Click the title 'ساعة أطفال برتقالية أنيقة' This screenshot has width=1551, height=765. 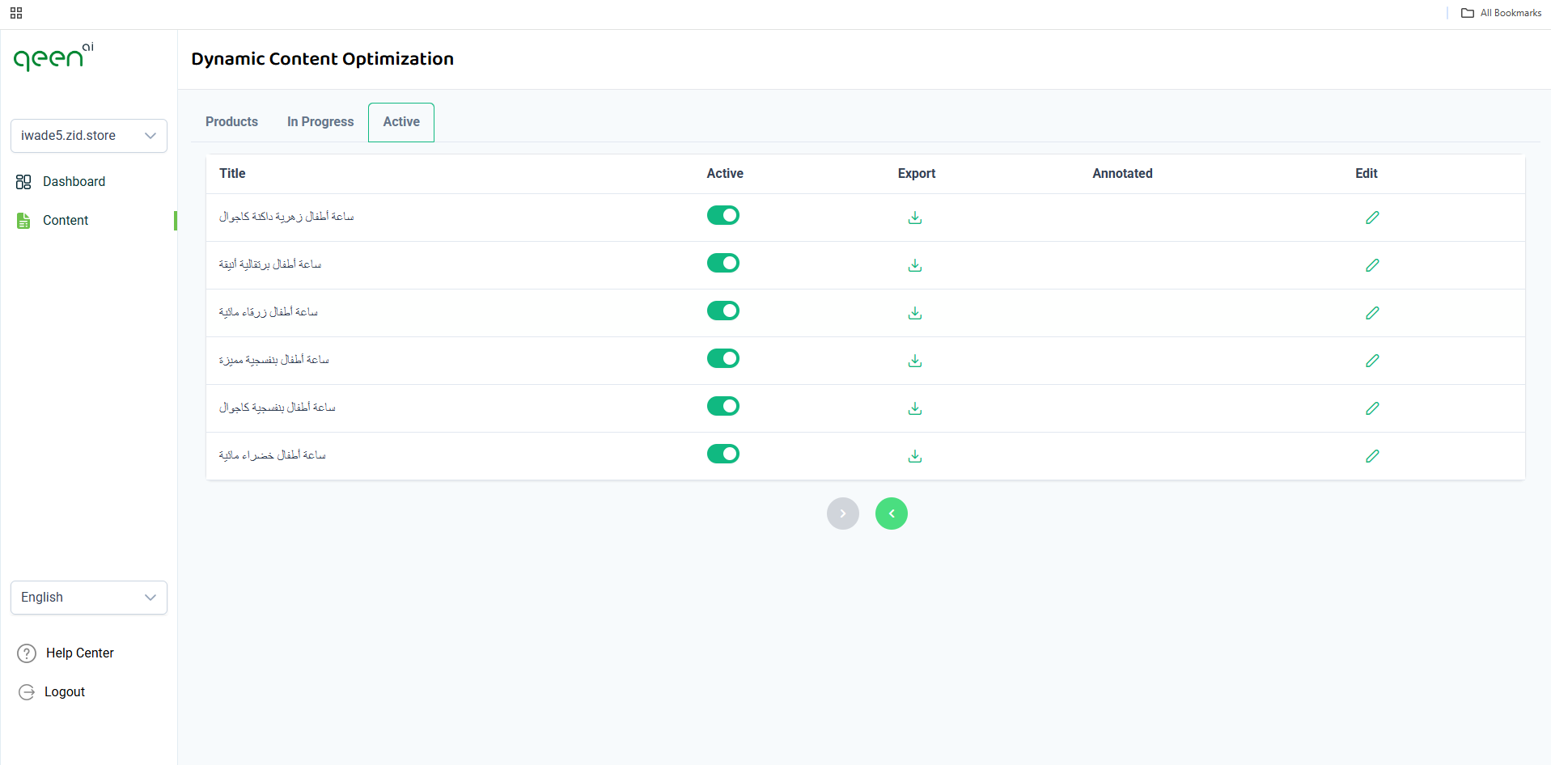point(270,264)
